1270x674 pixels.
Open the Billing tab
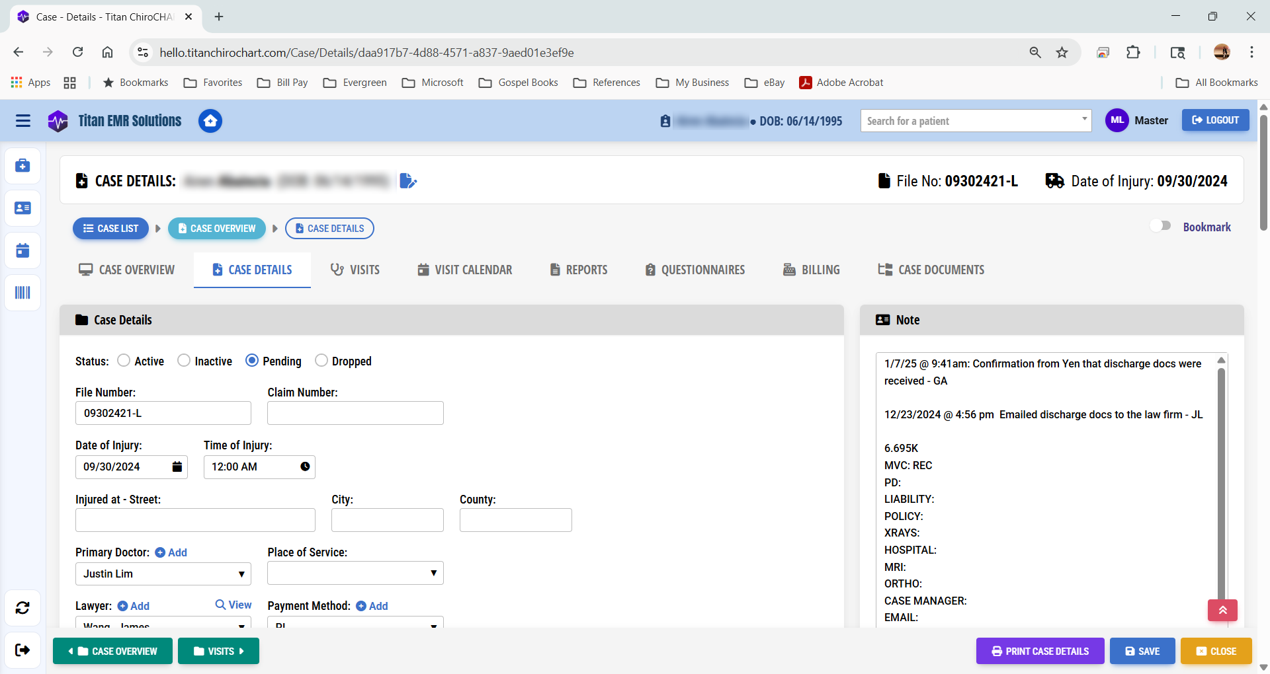pyautogui.click(x=810, y=270)
